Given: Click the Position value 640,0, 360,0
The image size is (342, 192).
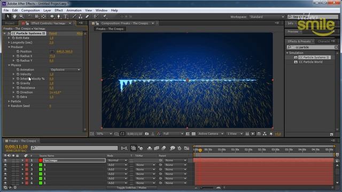Looking at the screenshot, I should [x=64, y=52].
